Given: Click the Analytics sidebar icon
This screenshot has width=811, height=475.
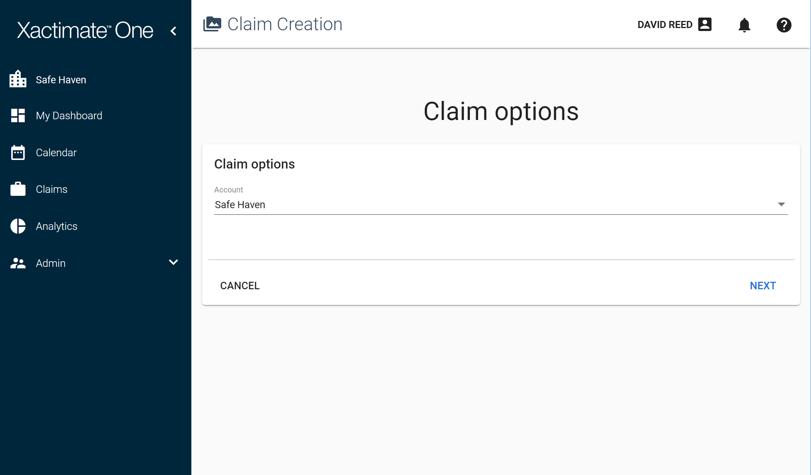Looking at the screenshot, I should pyautogui.click(x=18, y=226).
